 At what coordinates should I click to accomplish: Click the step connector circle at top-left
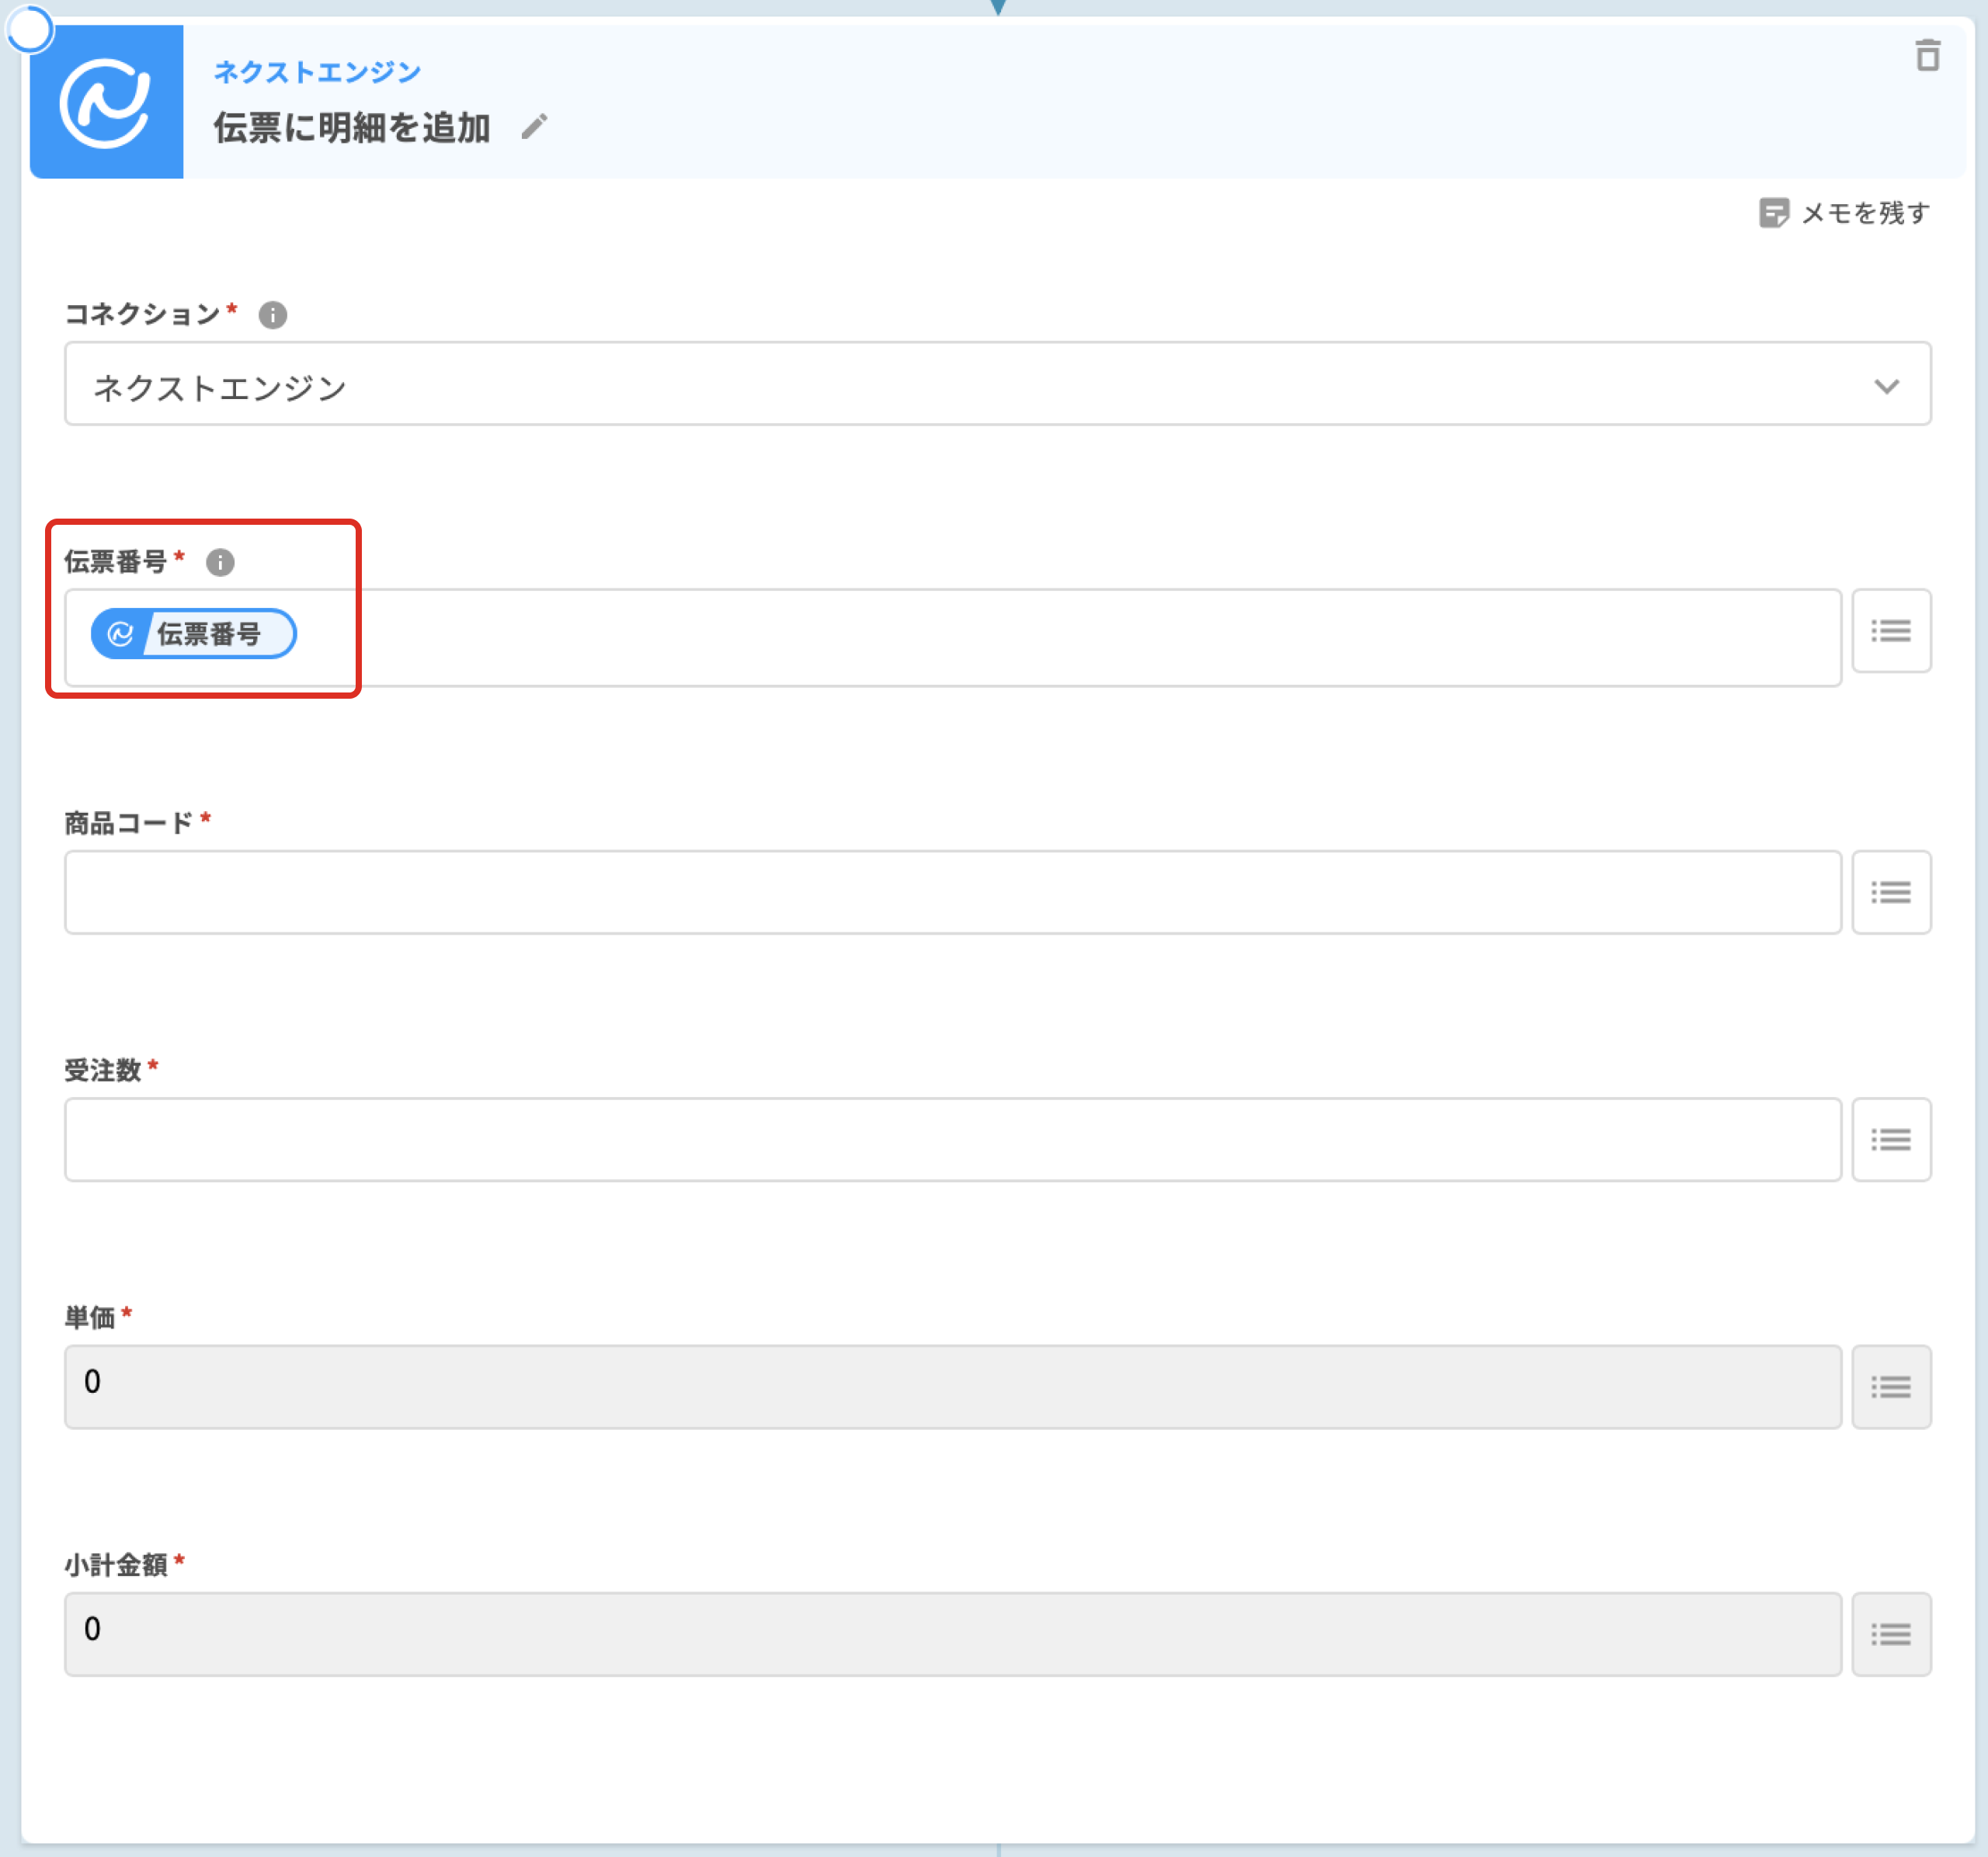click(30, 30)
